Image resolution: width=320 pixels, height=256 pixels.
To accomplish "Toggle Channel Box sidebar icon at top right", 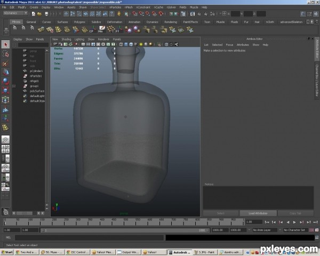I will point(316,14).
